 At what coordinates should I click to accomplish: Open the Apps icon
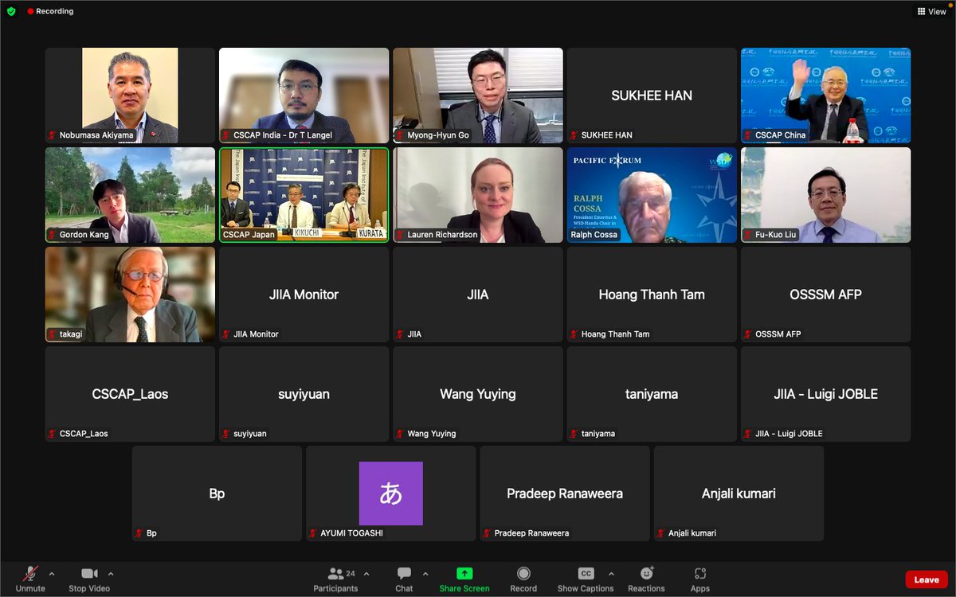tap(700, 573)
